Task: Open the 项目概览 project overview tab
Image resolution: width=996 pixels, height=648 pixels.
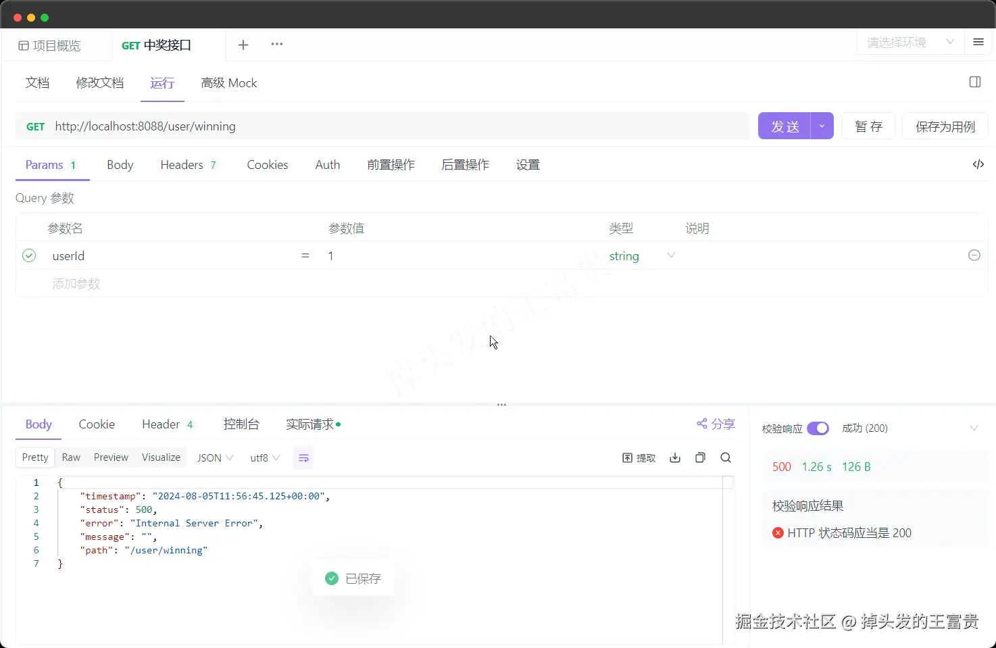Action: (49, 45)
